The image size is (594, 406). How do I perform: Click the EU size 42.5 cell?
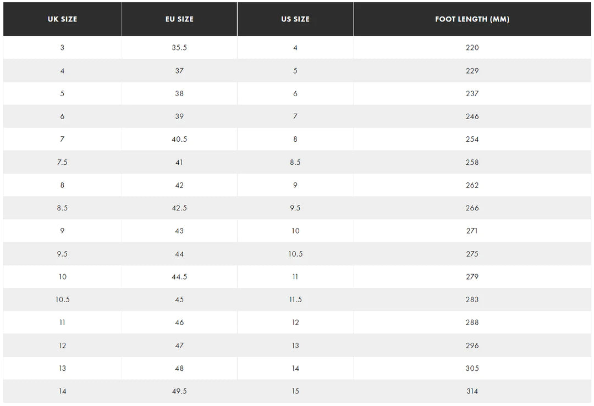(179, 208)
